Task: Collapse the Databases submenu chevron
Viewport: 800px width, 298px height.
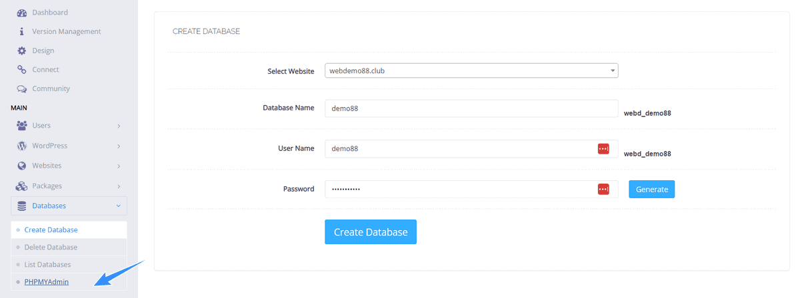Action: [119, 206]
